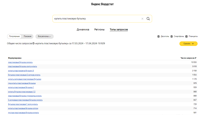The width and height of the screenshot is (205, 115).
Task: Switch to the Динамика tab
Action: tap(83, 30)
